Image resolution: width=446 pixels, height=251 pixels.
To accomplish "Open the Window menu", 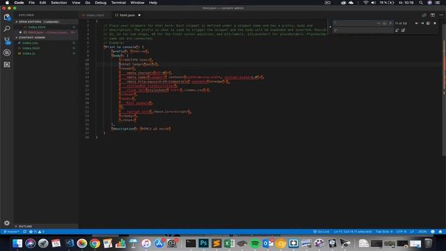I will 137,3.
